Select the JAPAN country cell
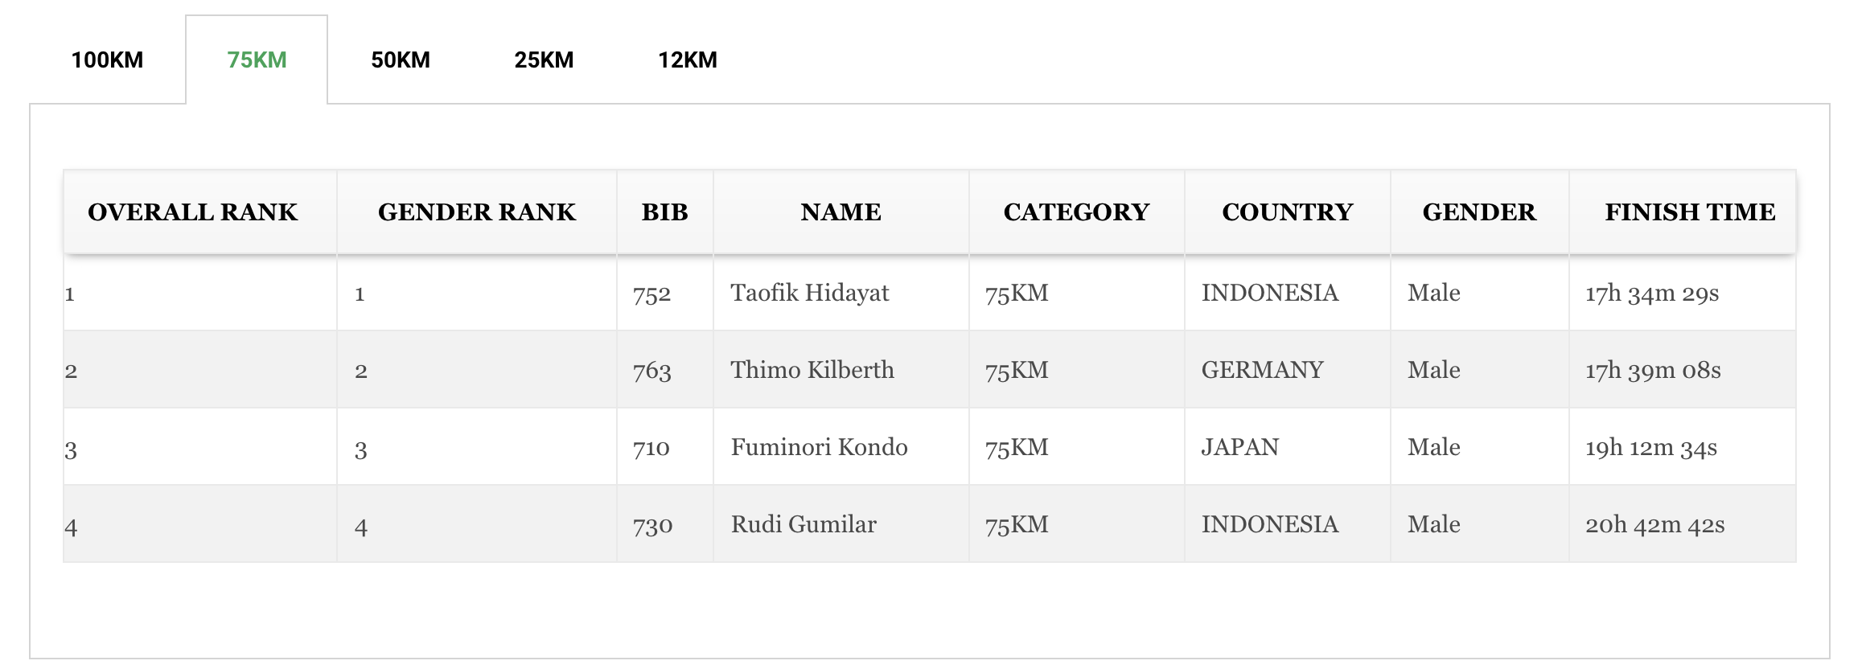The height and width of the screenshot is (669, 1866). [1239, 448]
